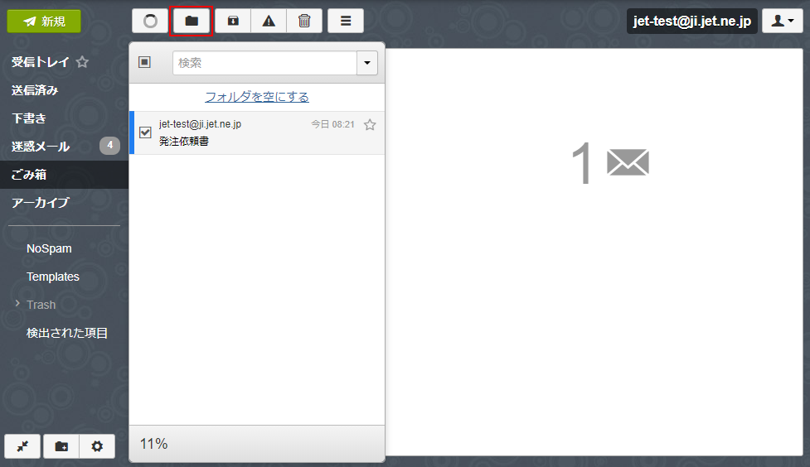
Task: Open the user account dropdown menu
Action: point(782,21)
